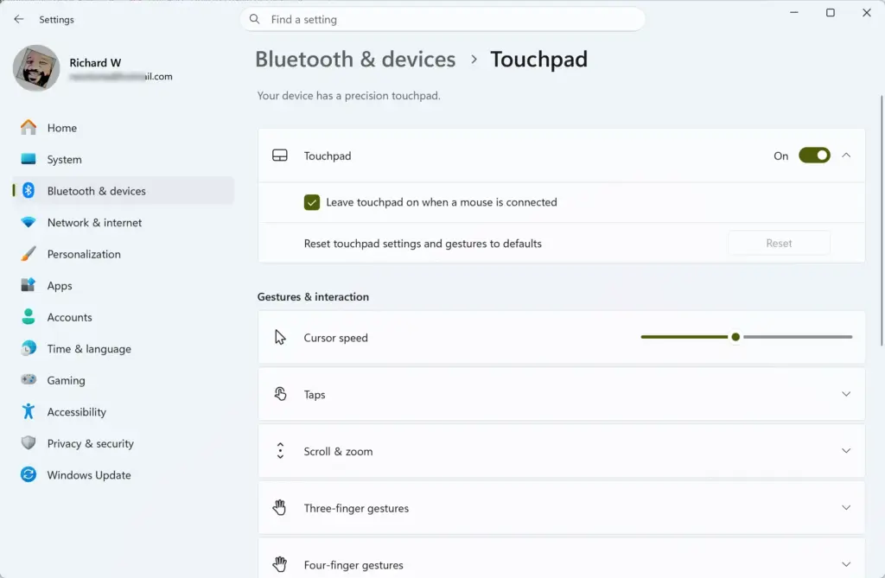Expand Three-finger gestures options

tap(561, 508)
